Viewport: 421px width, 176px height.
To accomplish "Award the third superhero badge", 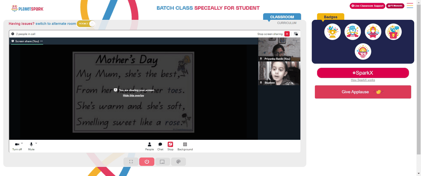I will pos(373,32).
